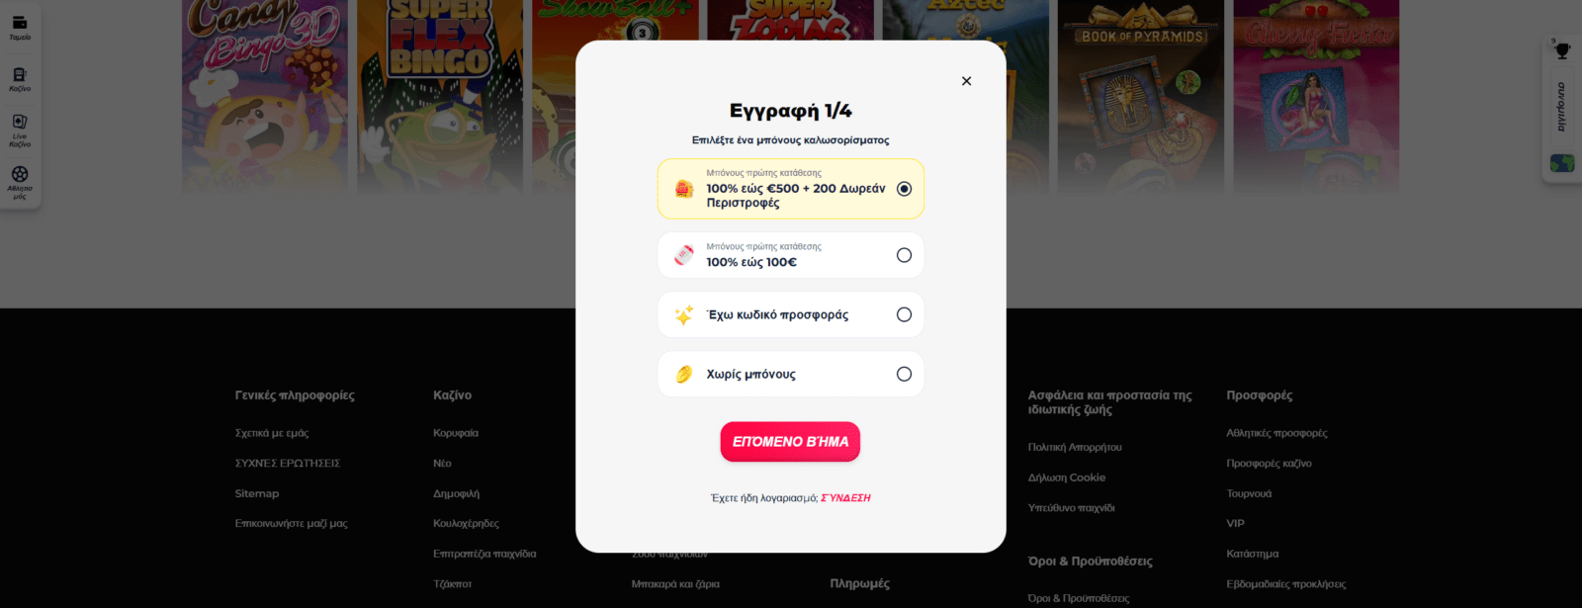Open the Super Flex Bingo game thumbnail
The height and width of the screenshot is (608, 1582).
[440, 96]
